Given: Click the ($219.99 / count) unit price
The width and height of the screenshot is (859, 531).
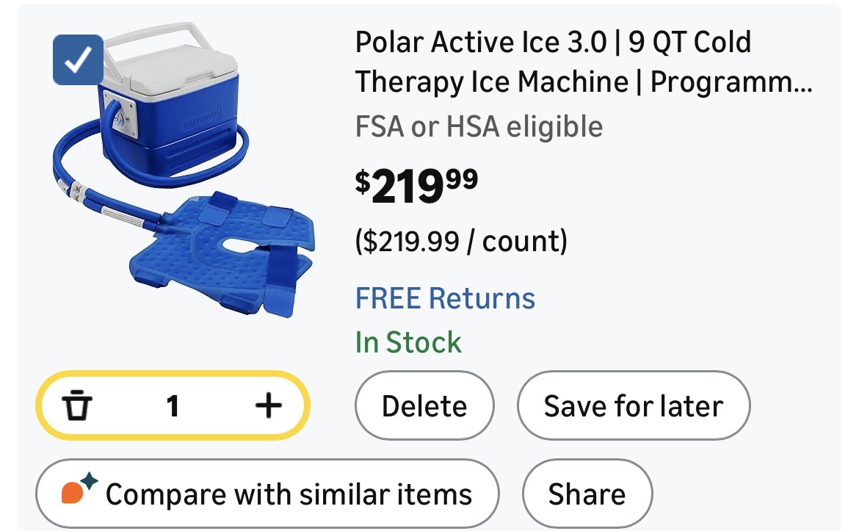Looking at the screenshot, I should point(461,241).
